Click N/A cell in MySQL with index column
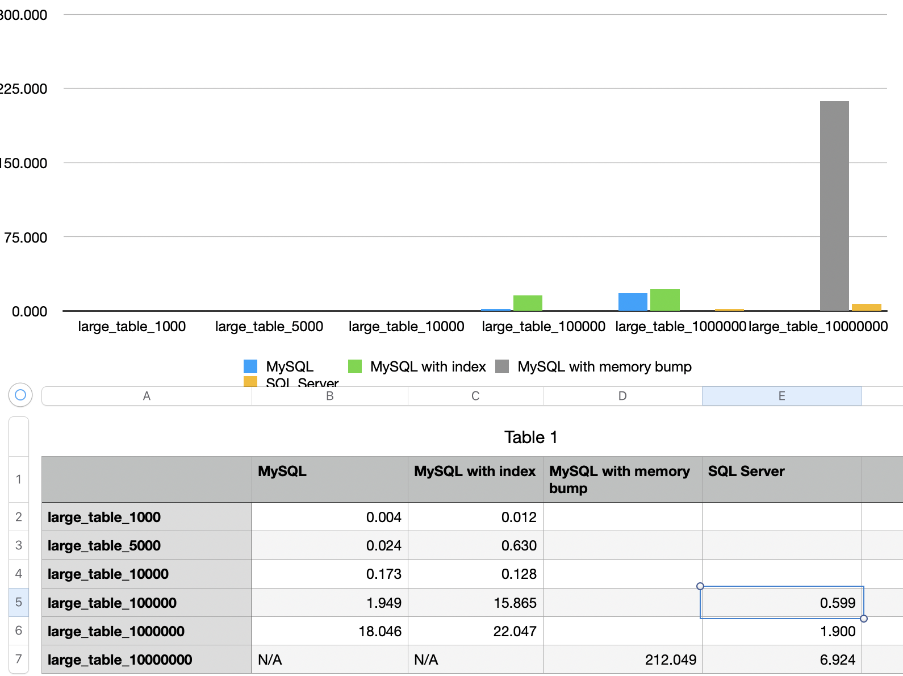This screenshot has height=676, width=903. tap(476, 659)
